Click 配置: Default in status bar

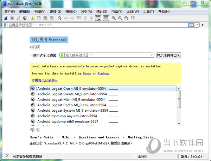point(192,156)
